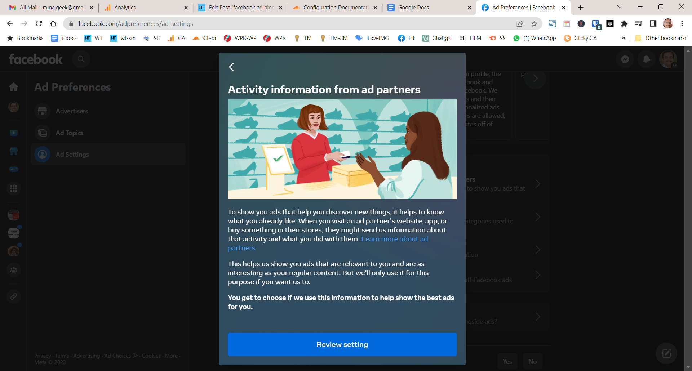Reload the current page
Screen dimensions: 692x371
pyautogui.click(x=39, y=23)
